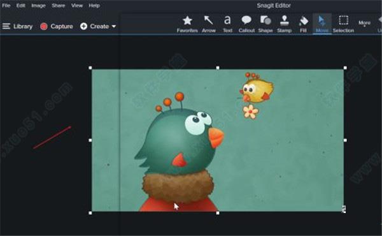Select the Favorites star tool
The height and width of the screenshot is (236, 382).
pyautogui.click(x=187, y=24)
